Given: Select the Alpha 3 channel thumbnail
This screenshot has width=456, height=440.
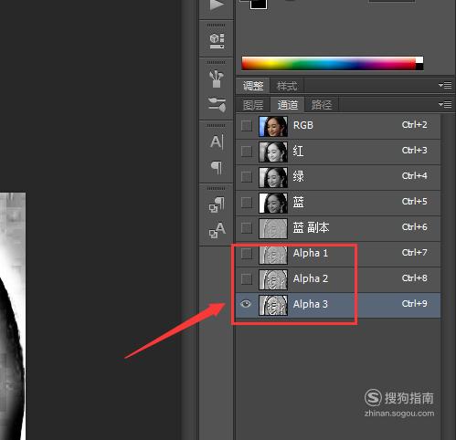Looking at the screenshot, I should pyautogui.click(x=273, y=305).
